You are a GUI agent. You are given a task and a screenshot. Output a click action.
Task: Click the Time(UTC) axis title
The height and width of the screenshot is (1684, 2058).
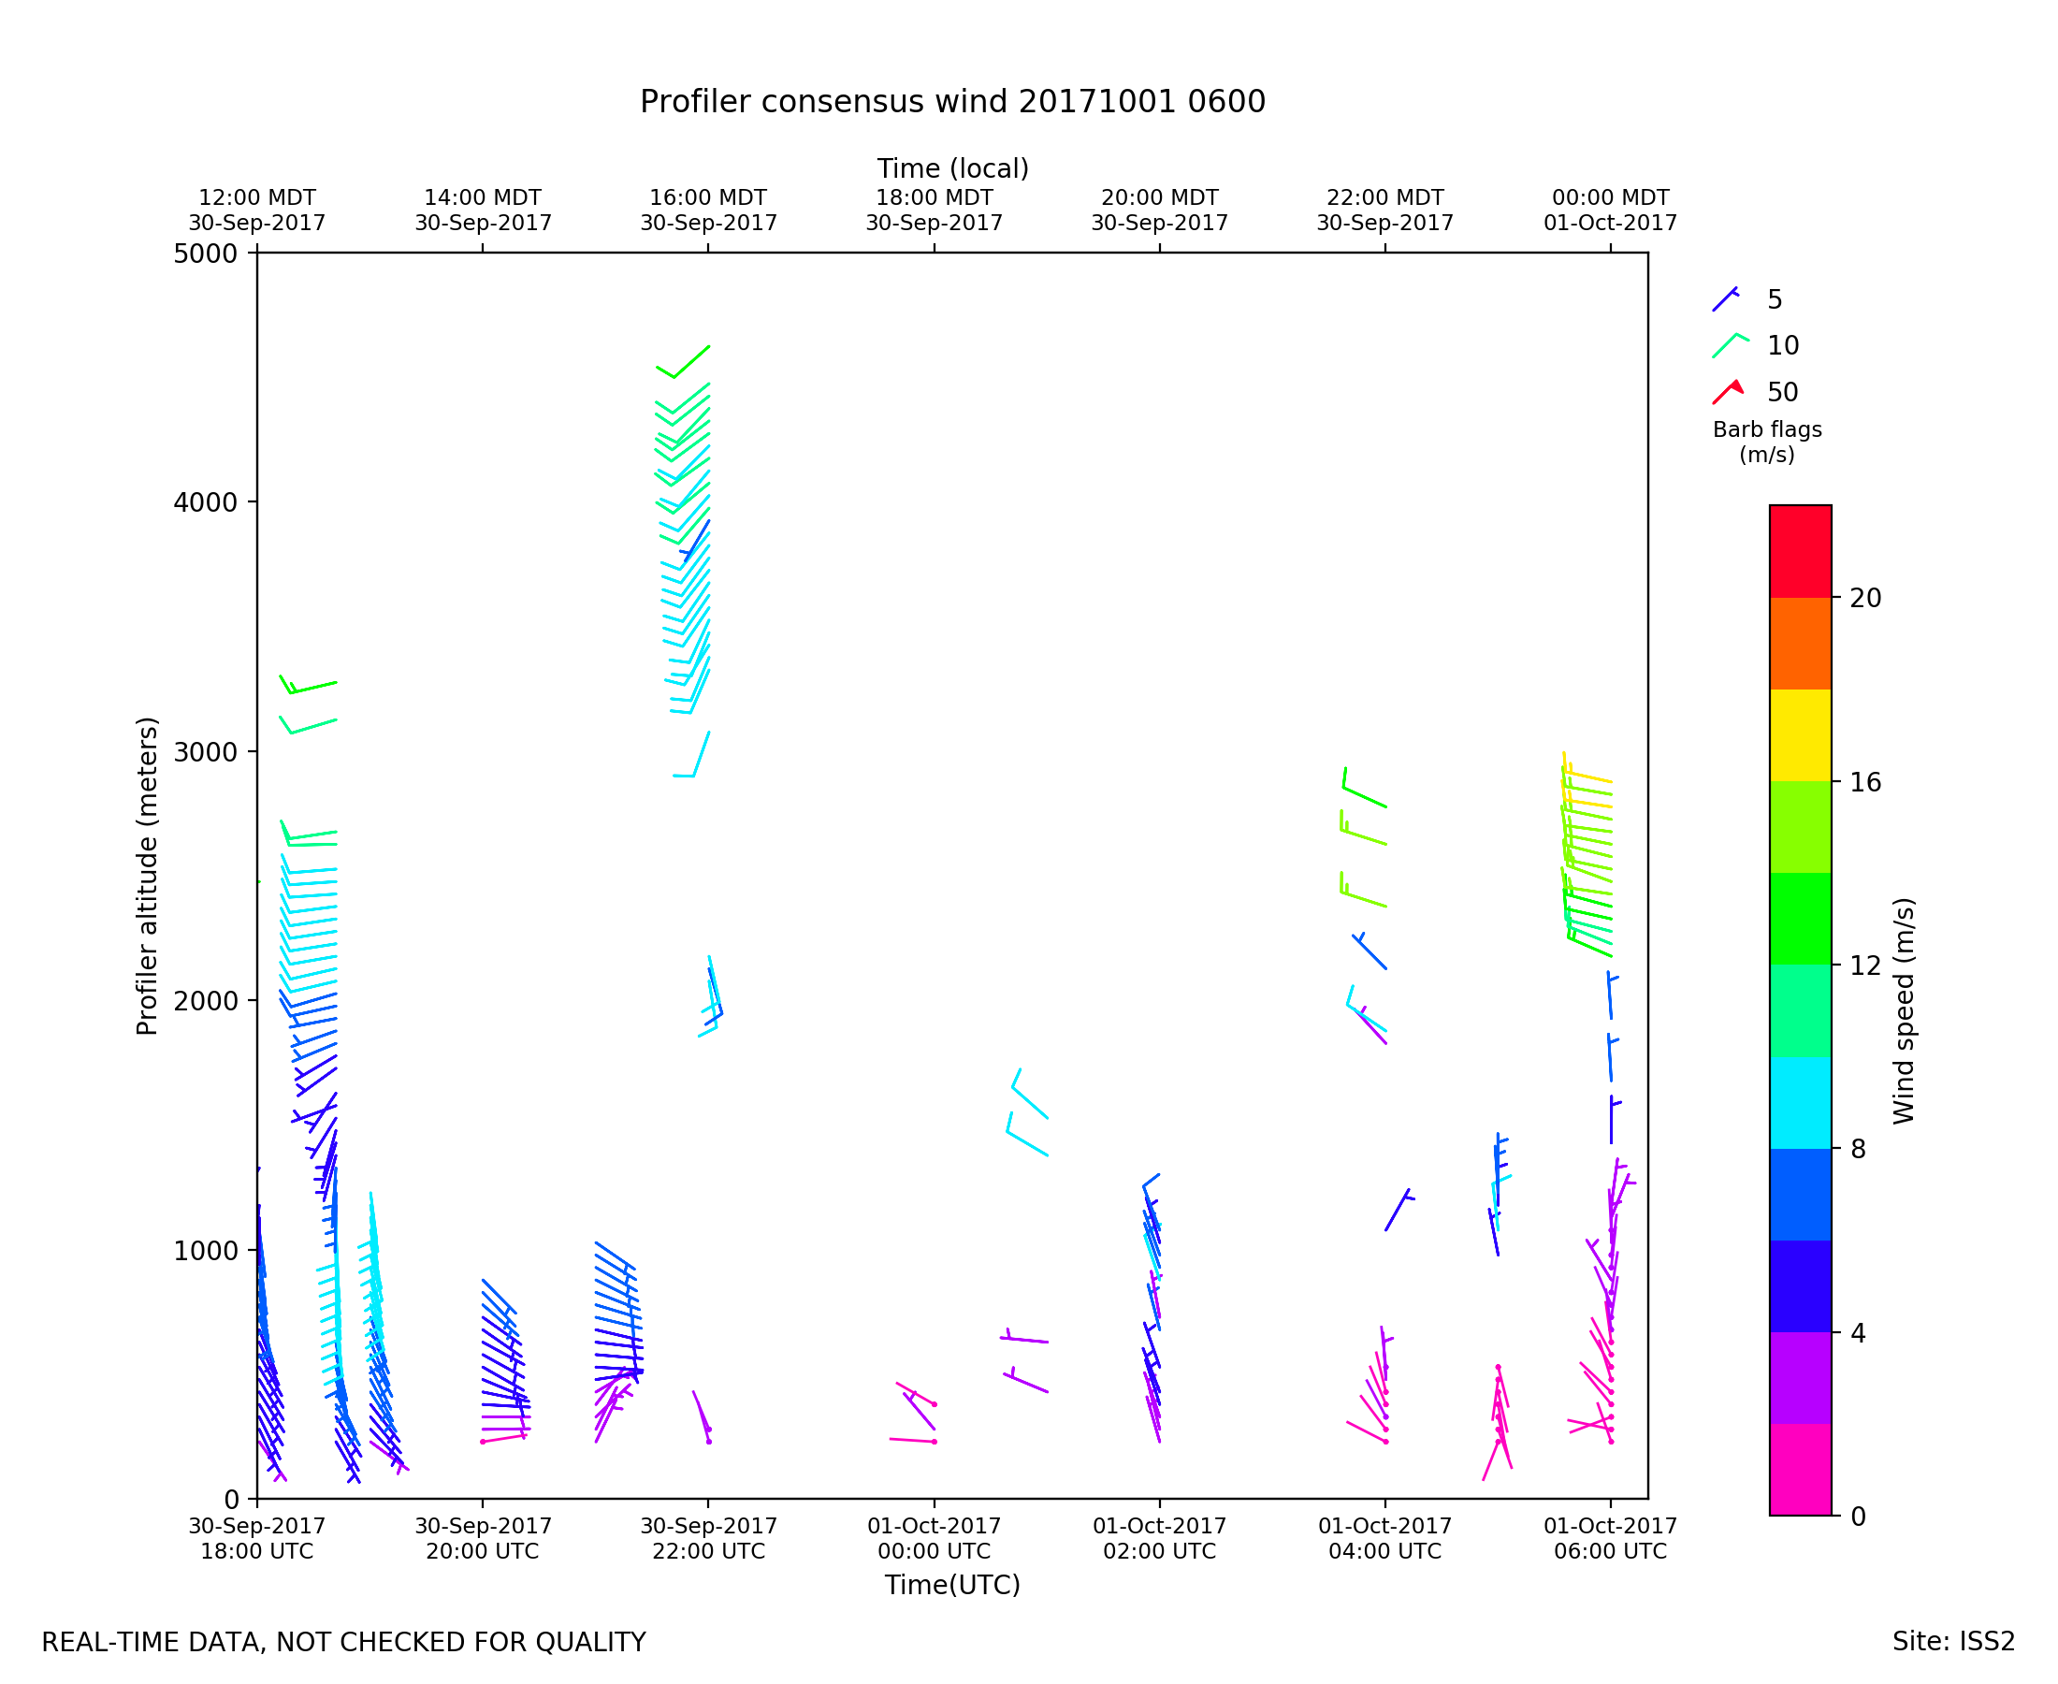[951, 1585]
